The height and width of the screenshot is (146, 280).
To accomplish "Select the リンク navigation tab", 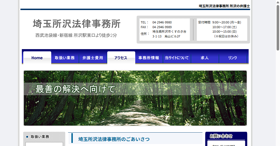I will (x=233, y=58).
